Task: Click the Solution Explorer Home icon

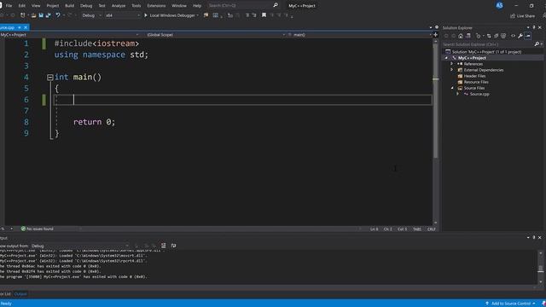Action: 461,36
